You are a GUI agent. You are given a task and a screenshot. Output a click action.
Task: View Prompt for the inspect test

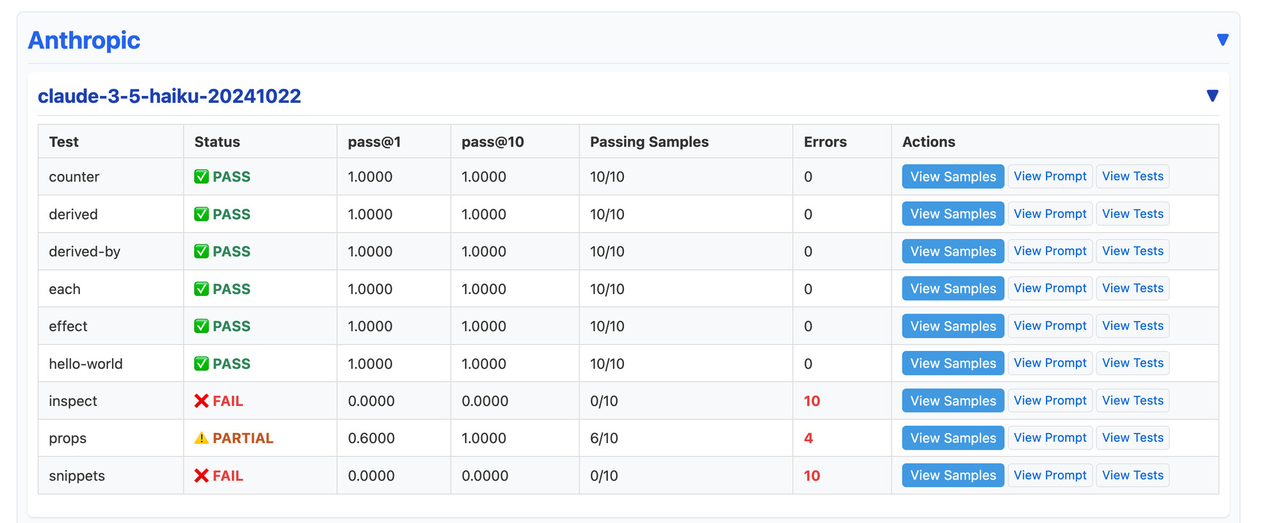click(x=1050, y=401)
